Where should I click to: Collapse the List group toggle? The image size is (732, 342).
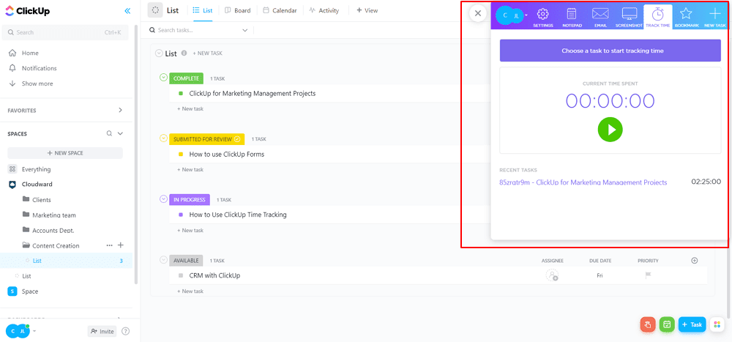[x=159, y=53]
